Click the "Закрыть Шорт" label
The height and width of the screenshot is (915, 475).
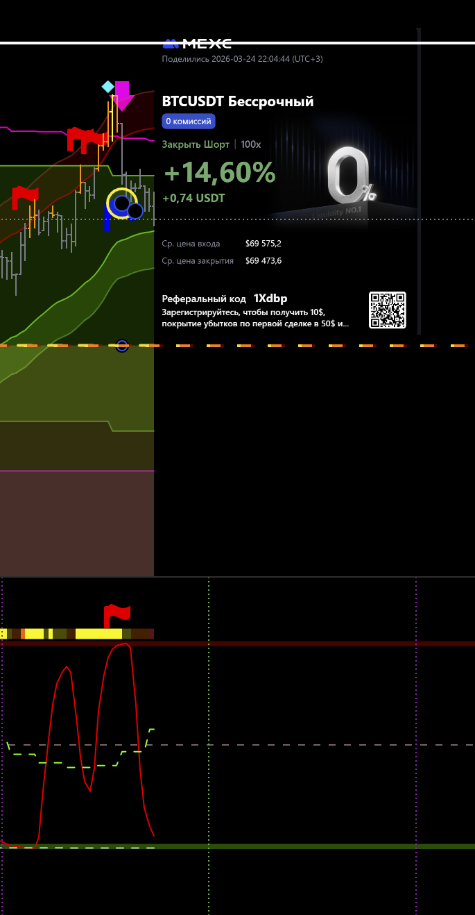point(196,144)
